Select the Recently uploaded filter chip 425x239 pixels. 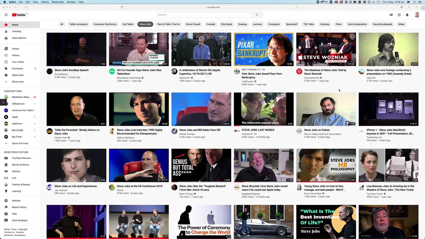pos(382,24)
